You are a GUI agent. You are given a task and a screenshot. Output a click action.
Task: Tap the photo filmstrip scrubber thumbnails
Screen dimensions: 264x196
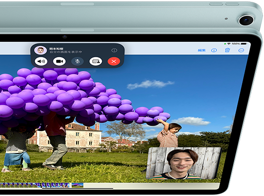[x=34, y=185]
